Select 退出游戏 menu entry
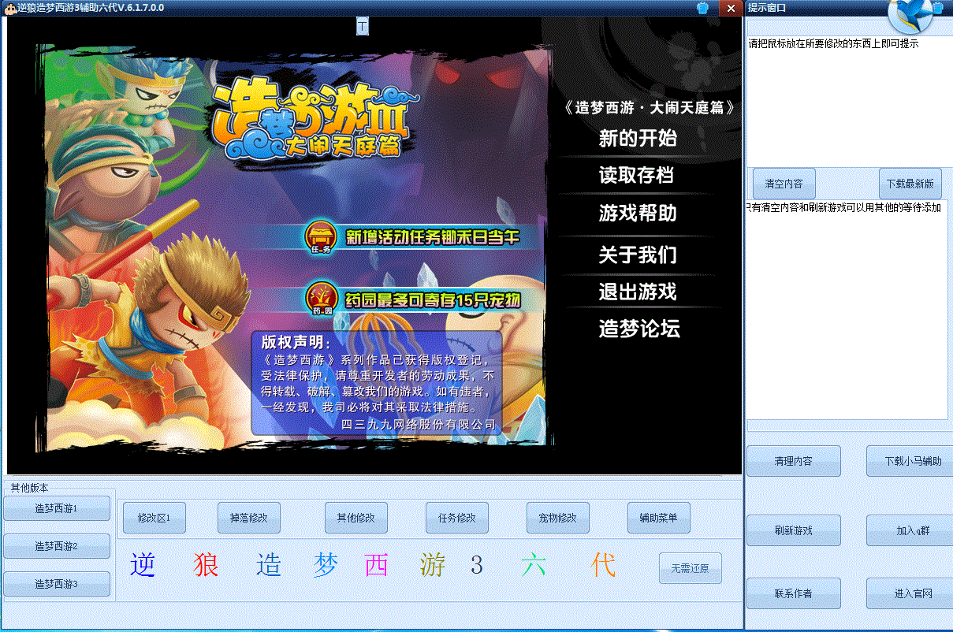Image resolution: width=953 pixels, height=632 pixels. 638,292
